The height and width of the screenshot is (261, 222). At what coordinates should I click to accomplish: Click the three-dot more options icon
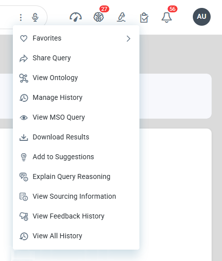coord(21,17)
